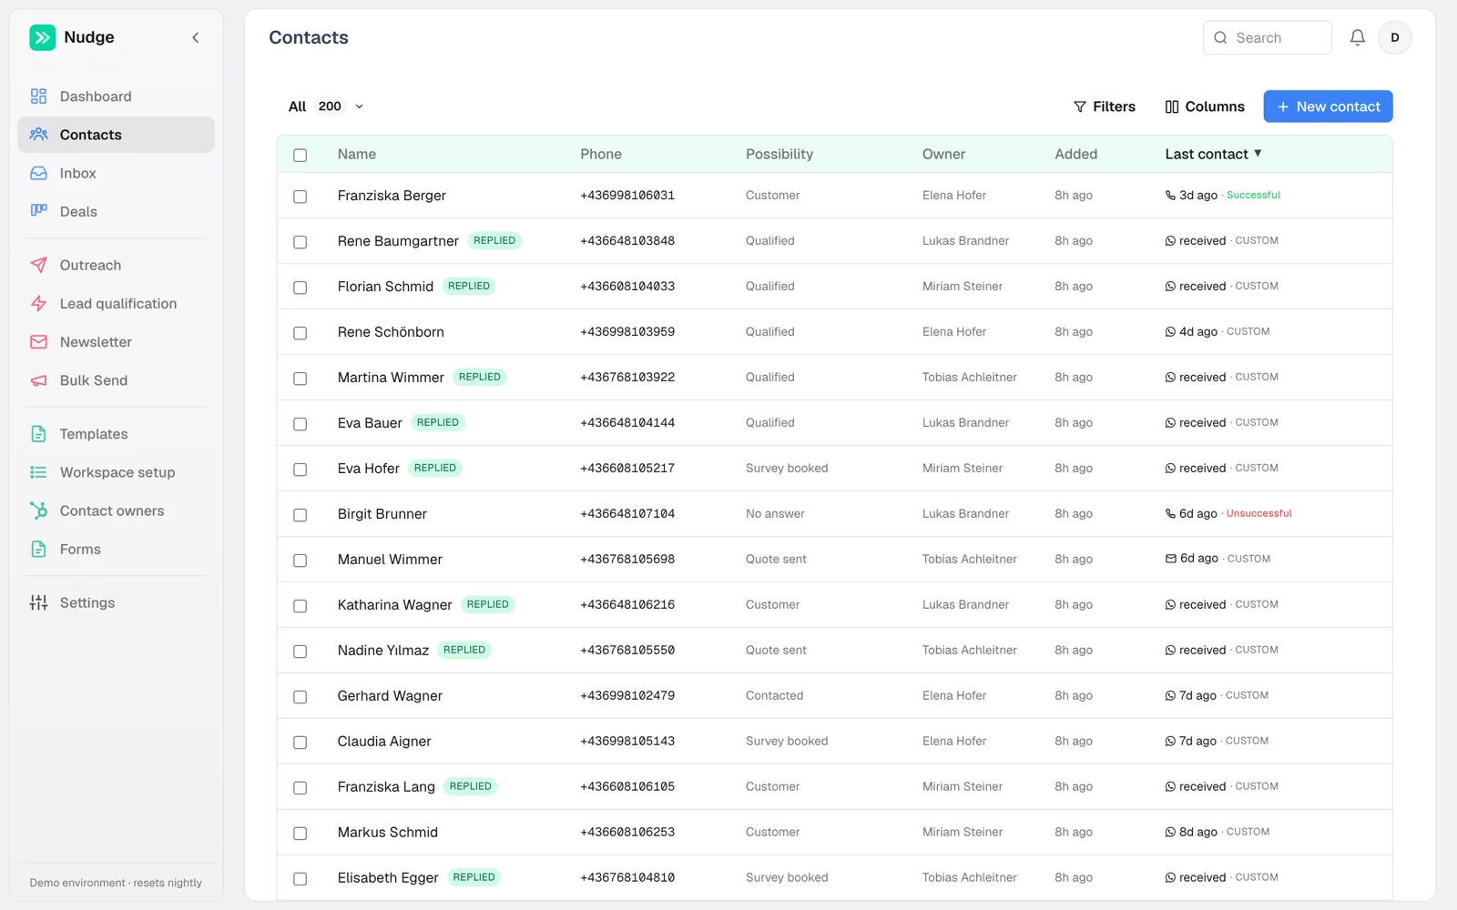Click the Bulk Send megaphone icon
1457x910 pixels.
38,380
